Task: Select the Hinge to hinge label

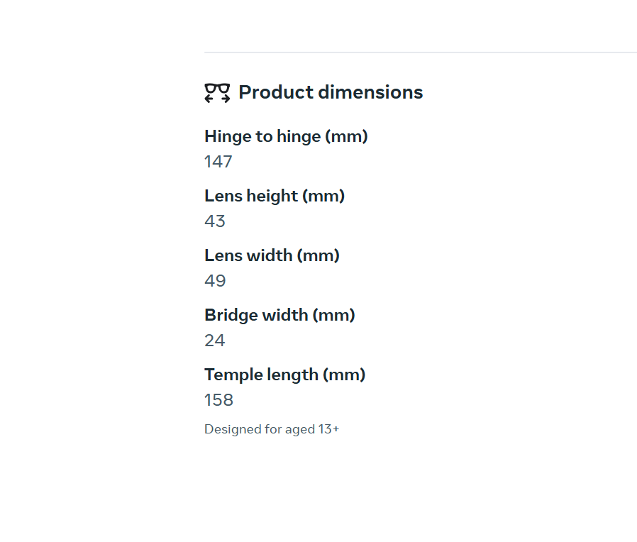Action: (262, 136)
